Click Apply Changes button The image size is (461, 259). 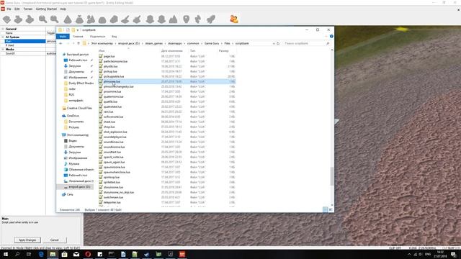pyautogui.click(x=27, y=240)
